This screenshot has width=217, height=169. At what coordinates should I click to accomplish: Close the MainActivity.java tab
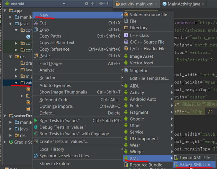(x=203, y=4)
